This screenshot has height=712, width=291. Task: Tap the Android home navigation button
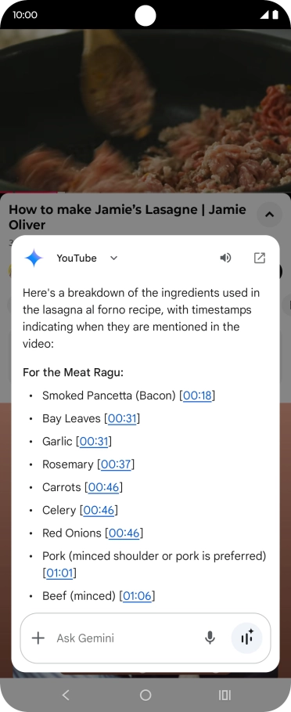(145, 695)
